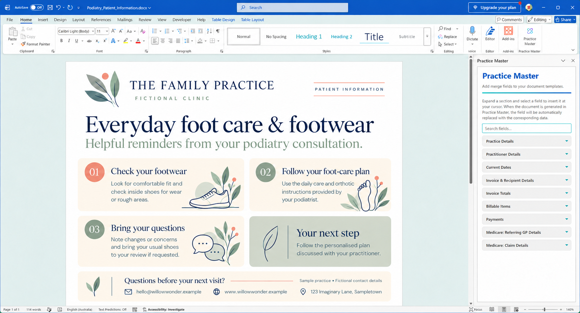Expand the Practice Details section

coord(526,141)
